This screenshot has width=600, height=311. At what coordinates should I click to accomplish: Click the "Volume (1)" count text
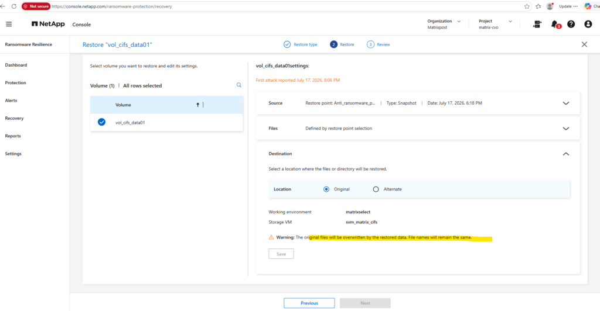[102, 85]
